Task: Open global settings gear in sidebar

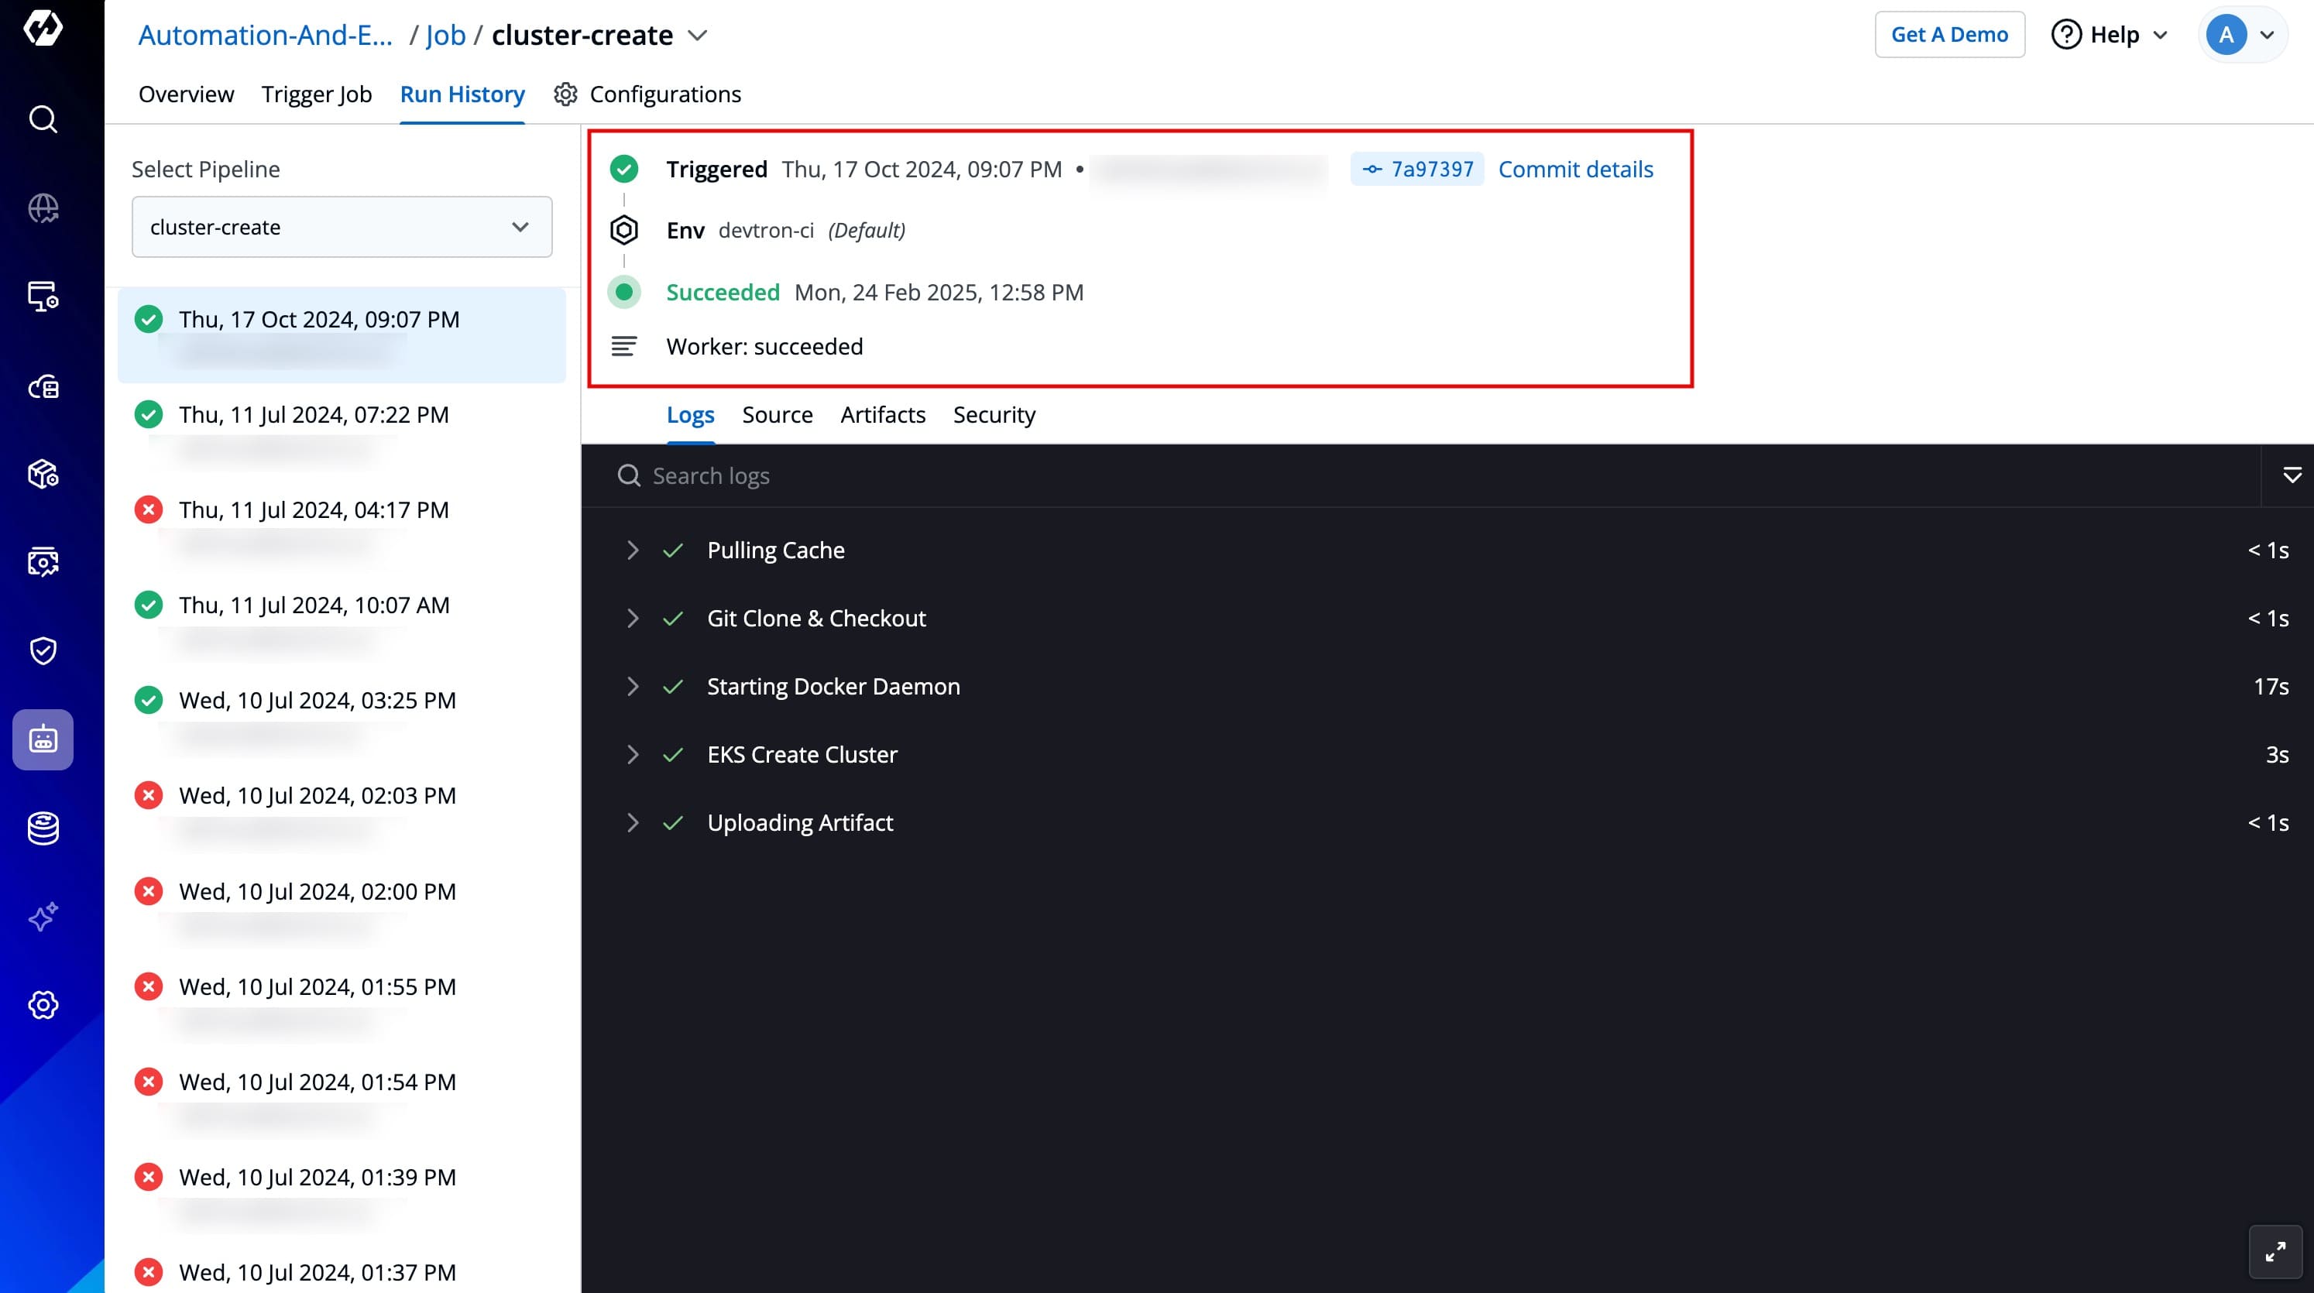Action: pos(43,1004)
